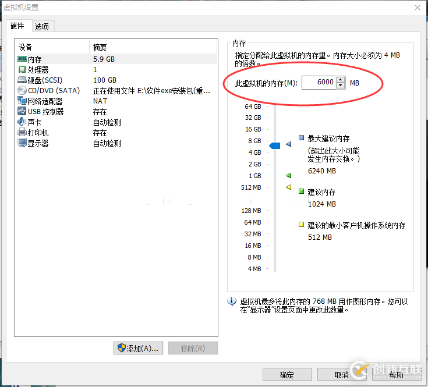Click the NAT summary value
Image resolution: width=428 pixels, height=387 pixels.
(100, 101)
